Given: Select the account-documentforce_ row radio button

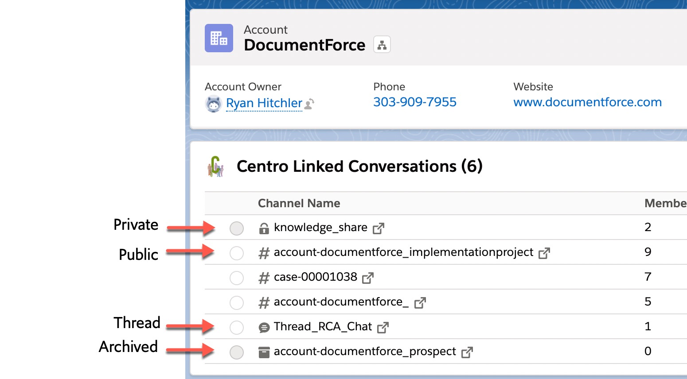Looking at the screenshot, I should pos(237,303).
